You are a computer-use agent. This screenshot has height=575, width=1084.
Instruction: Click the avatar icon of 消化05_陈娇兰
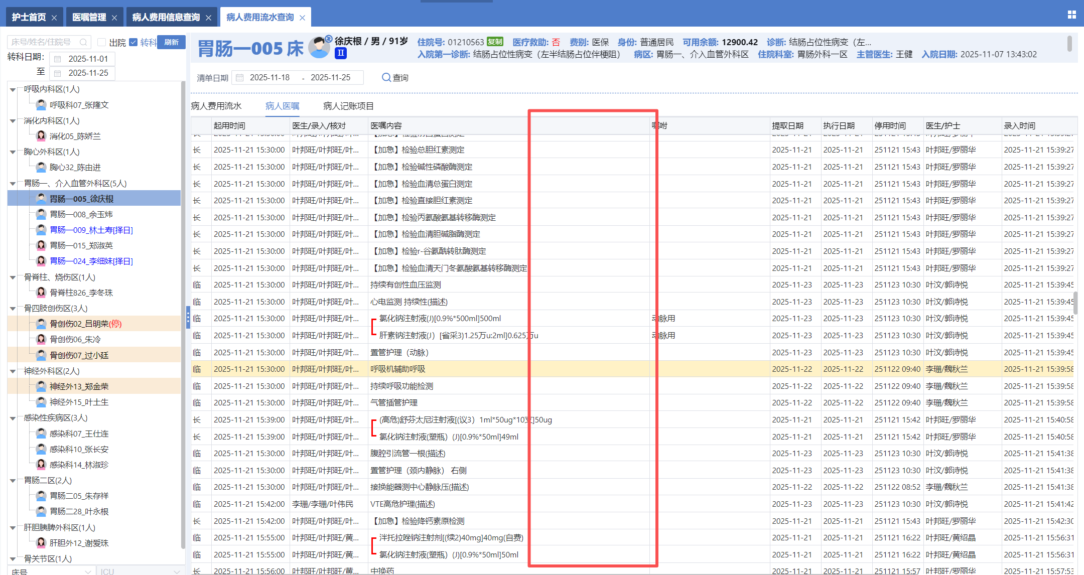pyautogui.click(x=41, y=136)
